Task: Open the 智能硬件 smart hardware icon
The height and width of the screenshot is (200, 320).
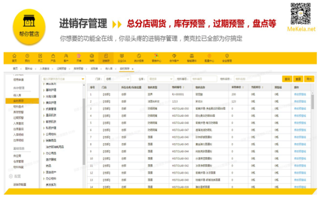Action: point(192,56)
